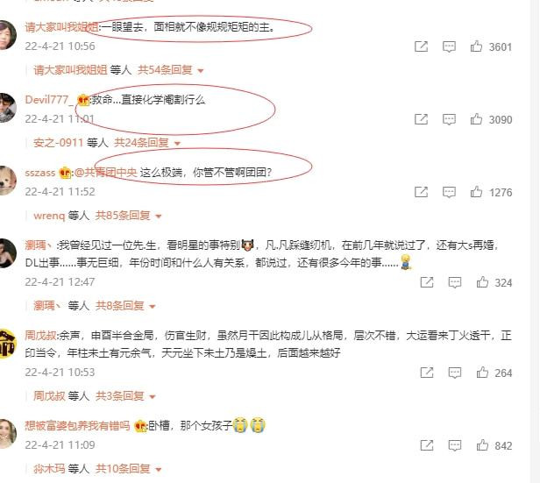Expand 共24条回复 replies
This screenshot has width=540, height=483.
(x=147, y=143)
